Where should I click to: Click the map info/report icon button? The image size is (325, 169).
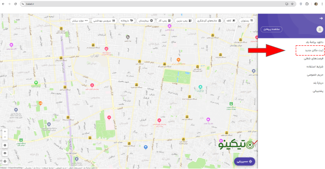tap(5, 145)
